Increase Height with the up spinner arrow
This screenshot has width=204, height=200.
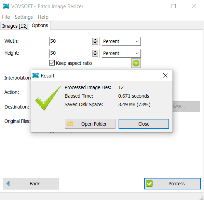point(95,52)
